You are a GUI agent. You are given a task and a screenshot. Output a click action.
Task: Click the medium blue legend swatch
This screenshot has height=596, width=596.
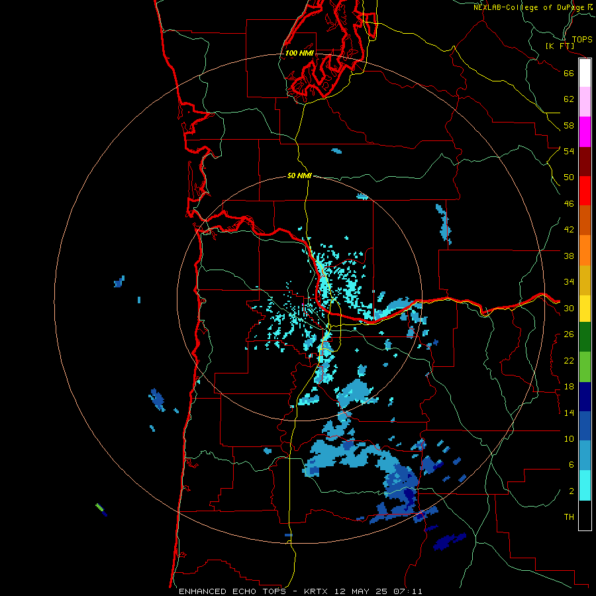click(x=585, y=426)
